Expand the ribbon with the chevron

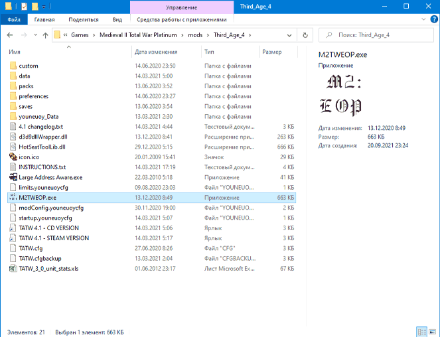click(x=422, y=20)
